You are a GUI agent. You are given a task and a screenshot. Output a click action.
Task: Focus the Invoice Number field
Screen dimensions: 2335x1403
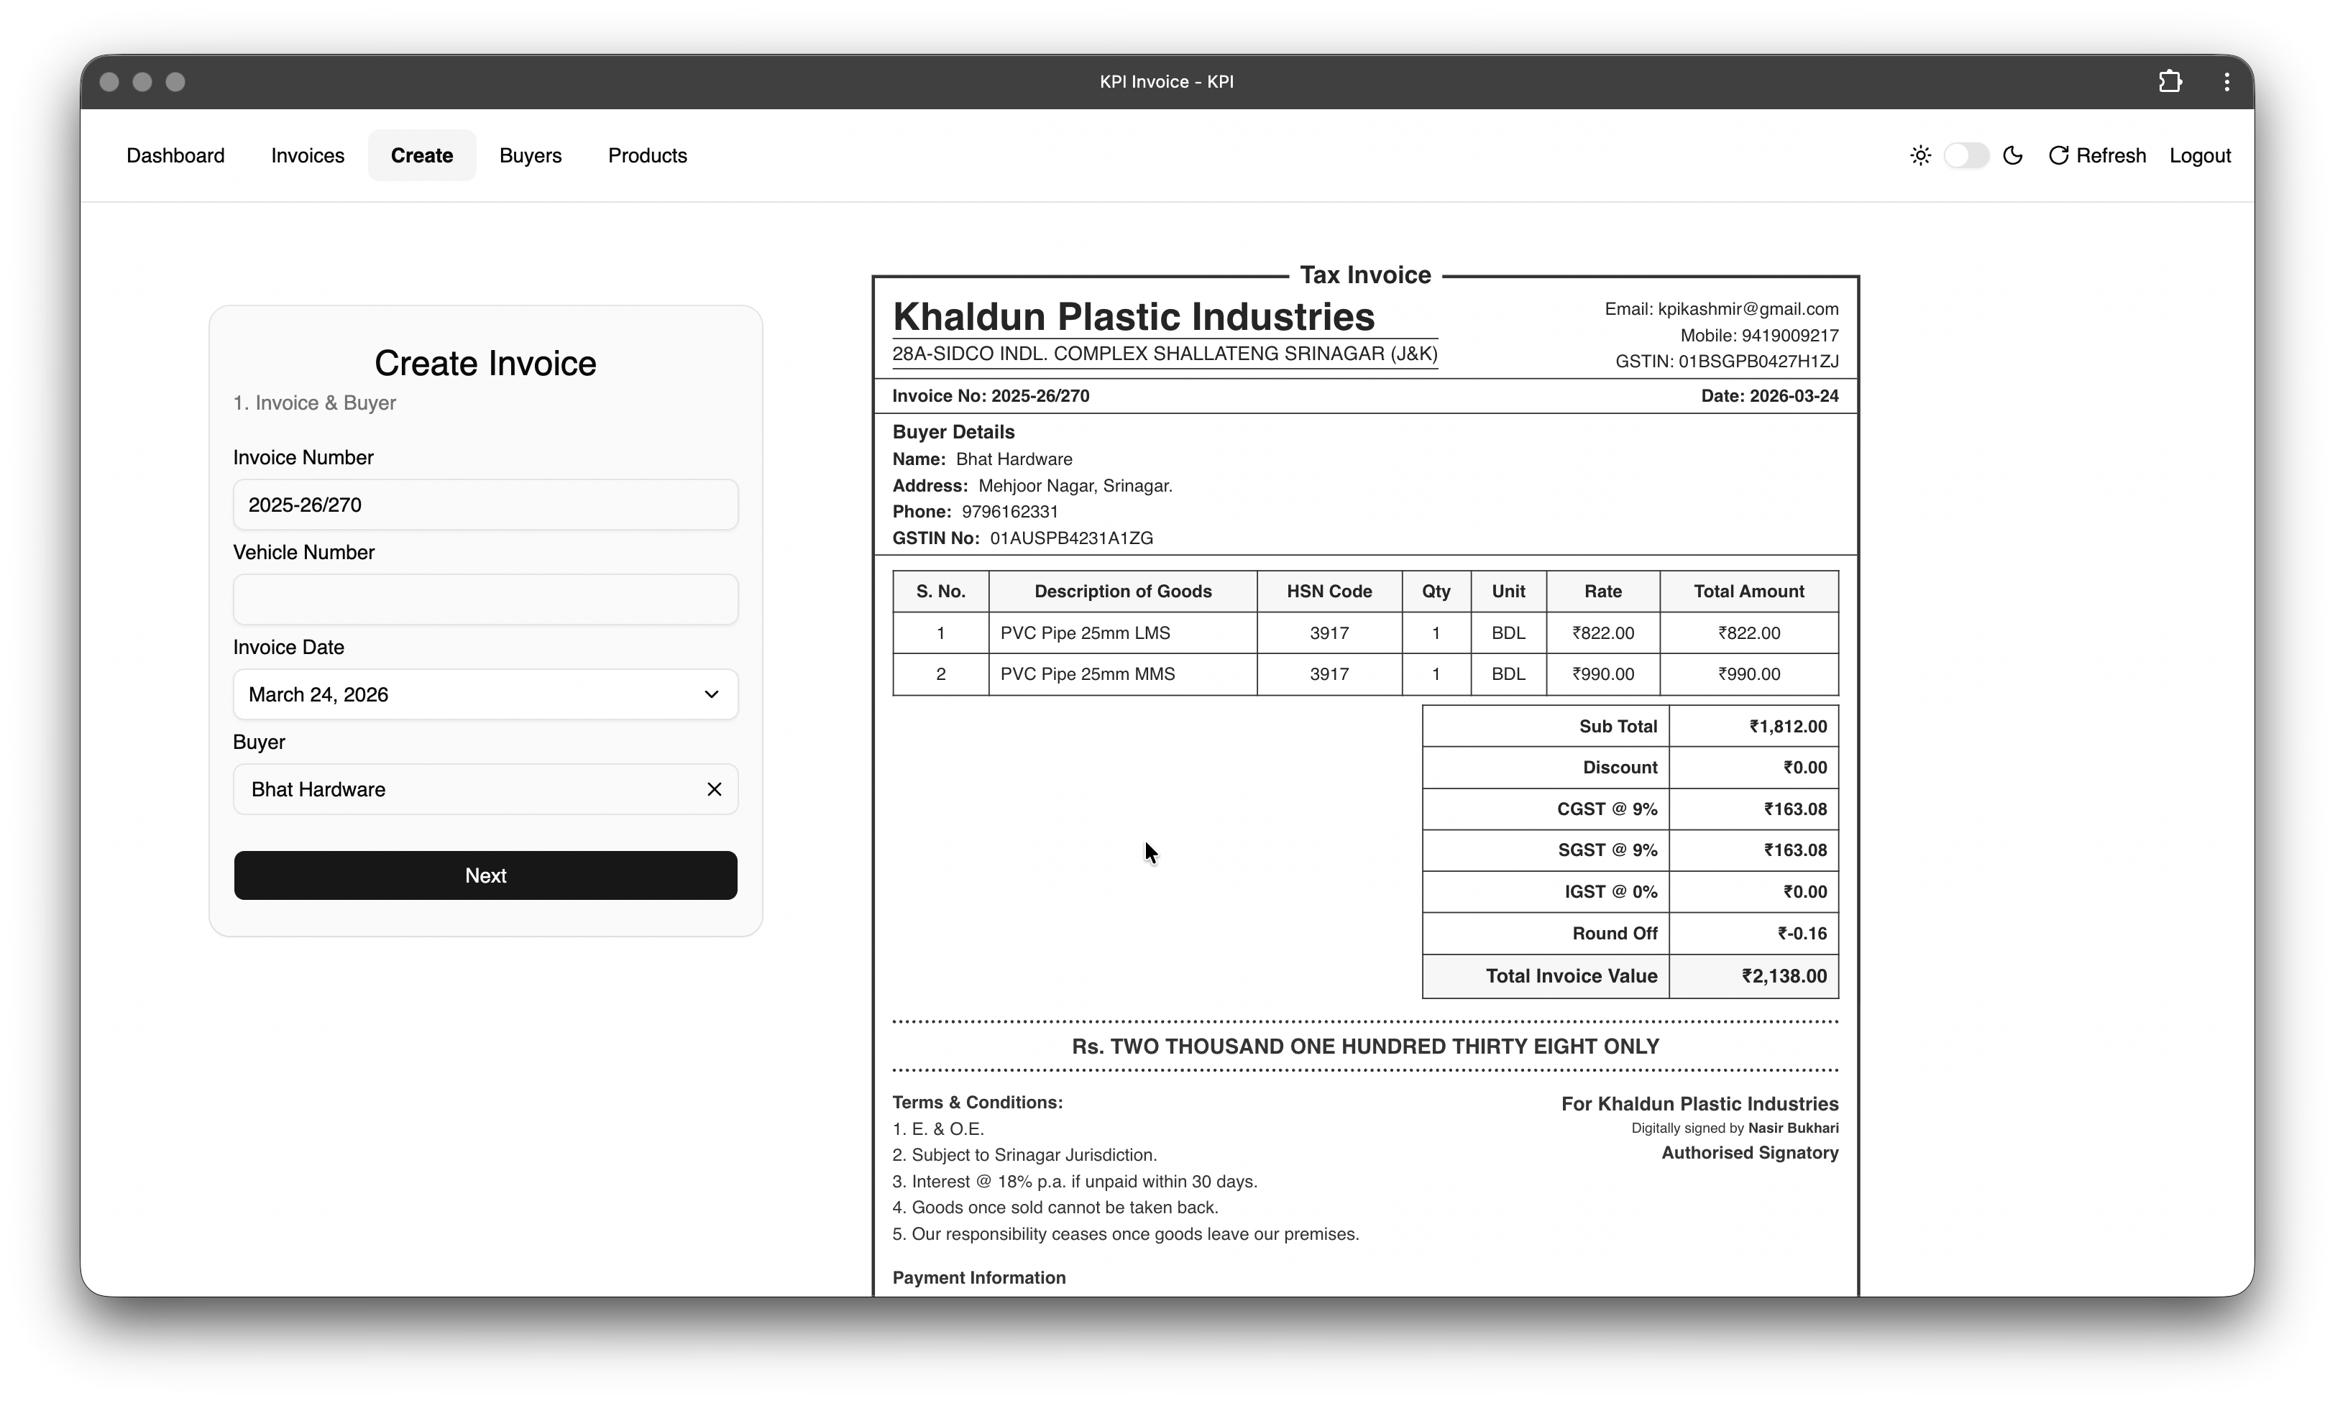click(x=485, y=504)
